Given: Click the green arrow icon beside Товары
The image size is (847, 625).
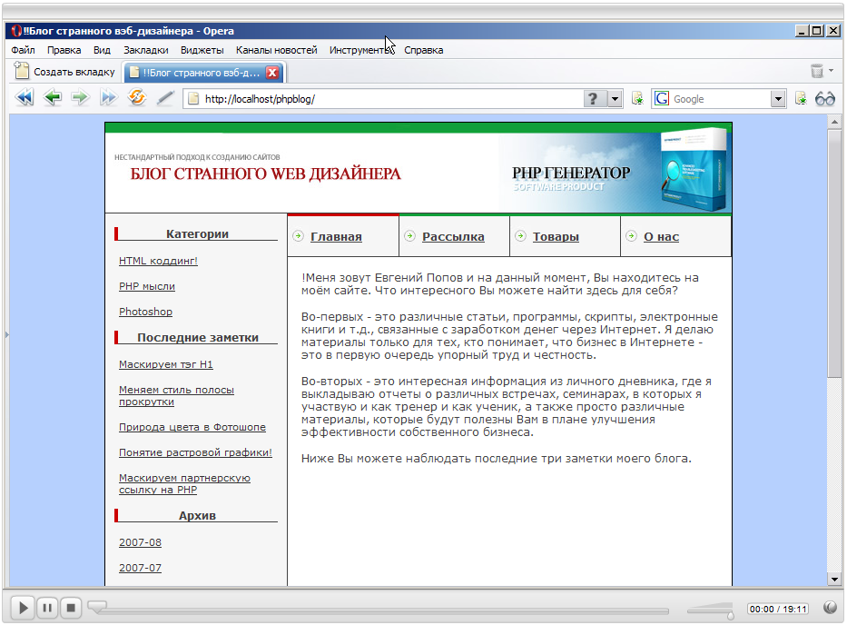Looking at the screenshot, I should pos(520,235).
